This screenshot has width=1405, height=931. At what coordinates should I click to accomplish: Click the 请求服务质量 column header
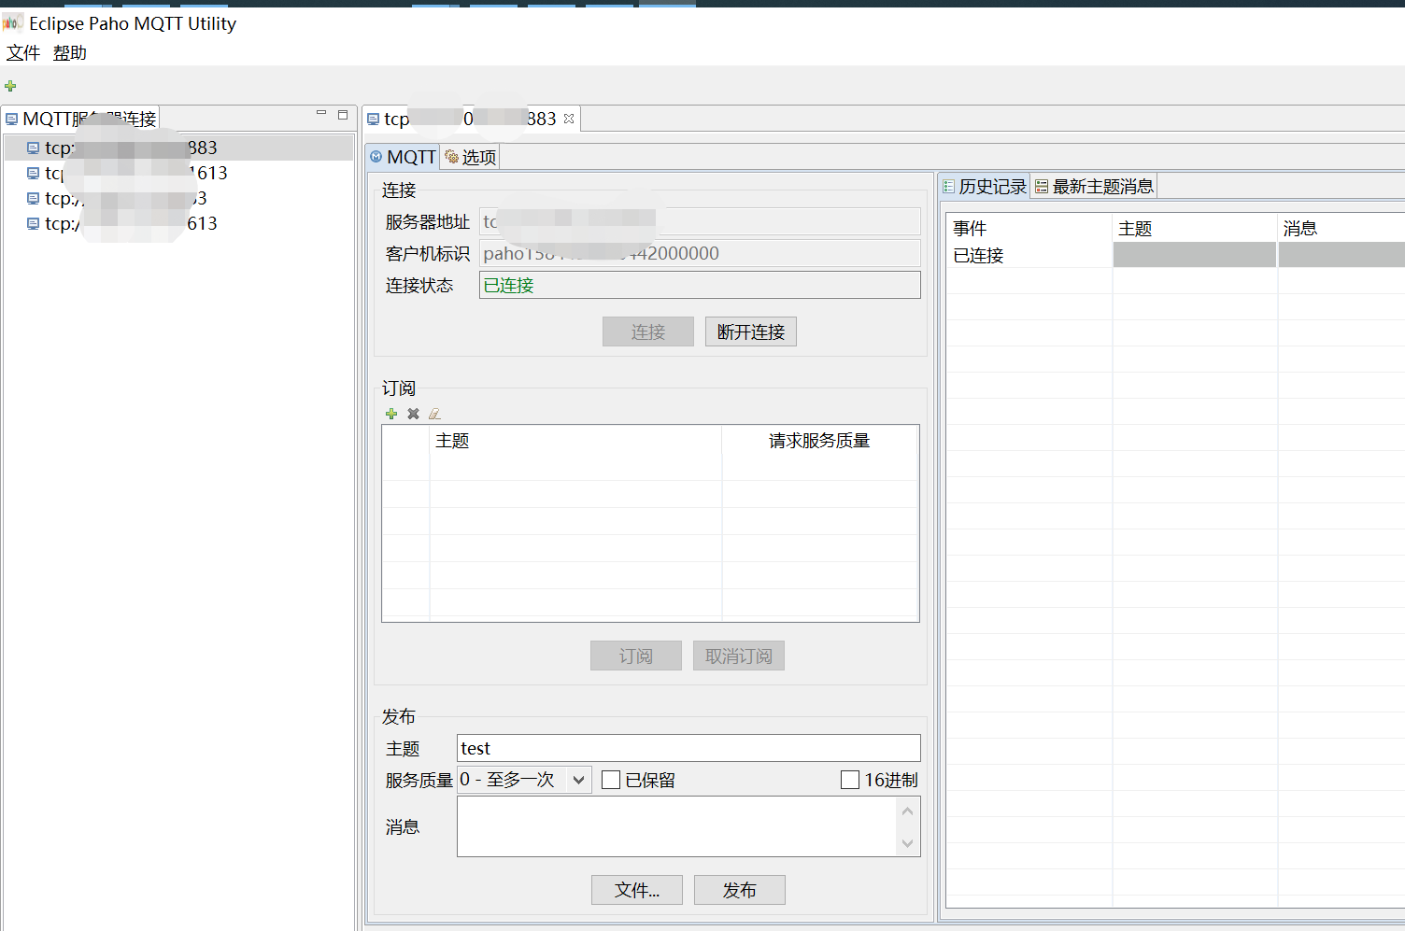click(820, 441)
